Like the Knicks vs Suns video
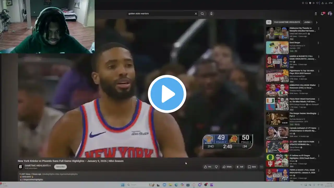Viewport: 334px width, 188px height. pyautogui.click(x=208, y=167)
